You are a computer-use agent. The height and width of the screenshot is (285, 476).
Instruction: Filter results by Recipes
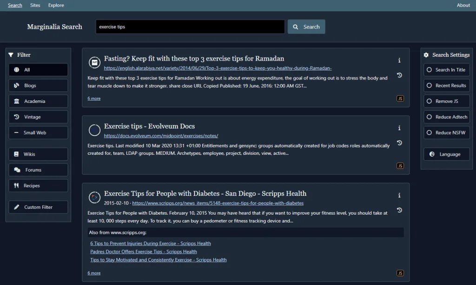[x=38, y=186]
